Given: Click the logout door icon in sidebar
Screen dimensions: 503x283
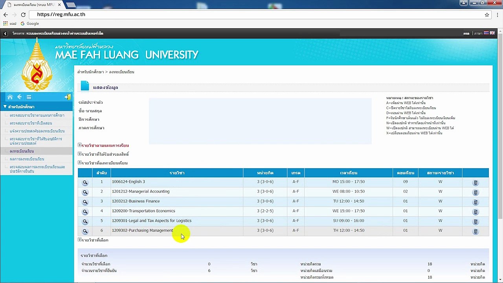Looking at the screenshot, I should [68, 97].
